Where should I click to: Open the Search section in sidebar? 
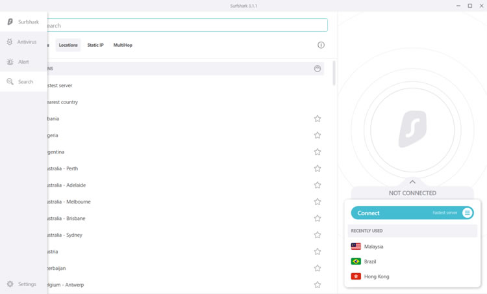23,81
